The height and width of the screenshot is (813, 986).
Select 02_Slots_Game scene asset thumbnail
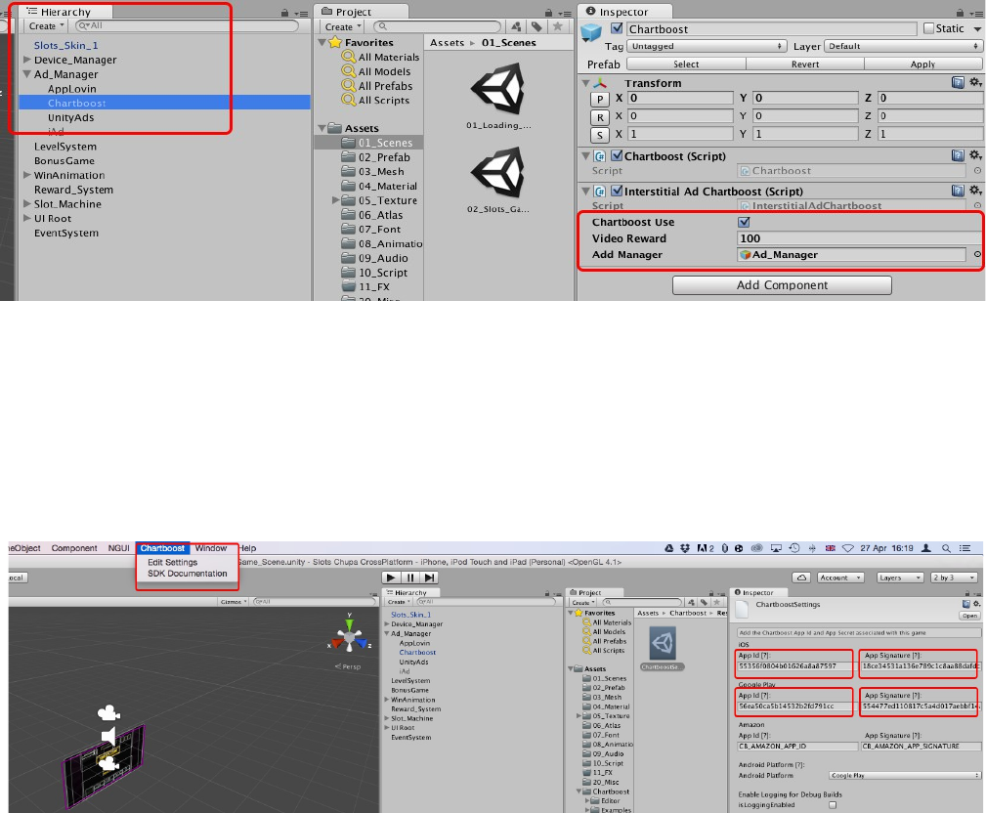[x=497, y=172]
